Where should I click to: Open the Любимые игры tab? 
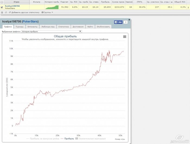(x=48, y=27)
